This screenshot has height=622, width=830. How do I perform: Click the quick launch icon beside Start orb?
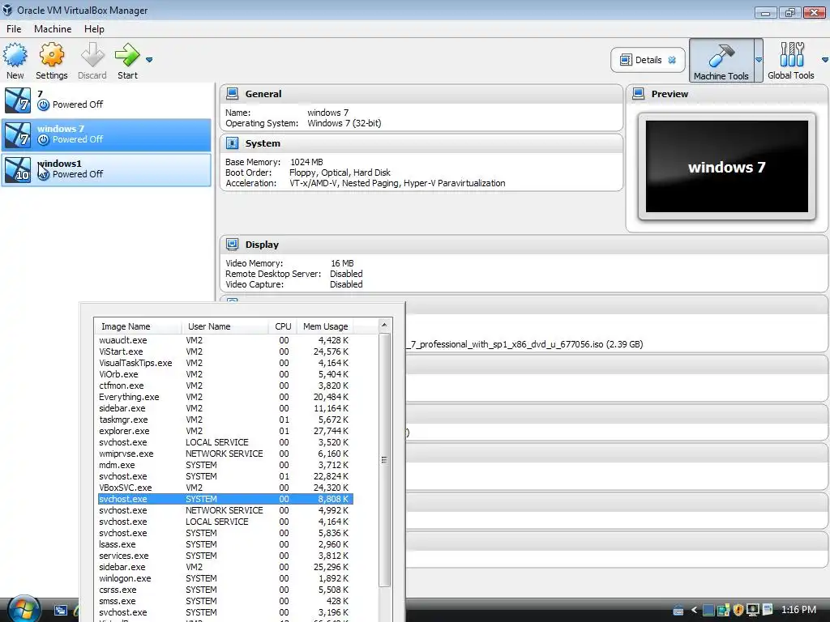(60, 611)
